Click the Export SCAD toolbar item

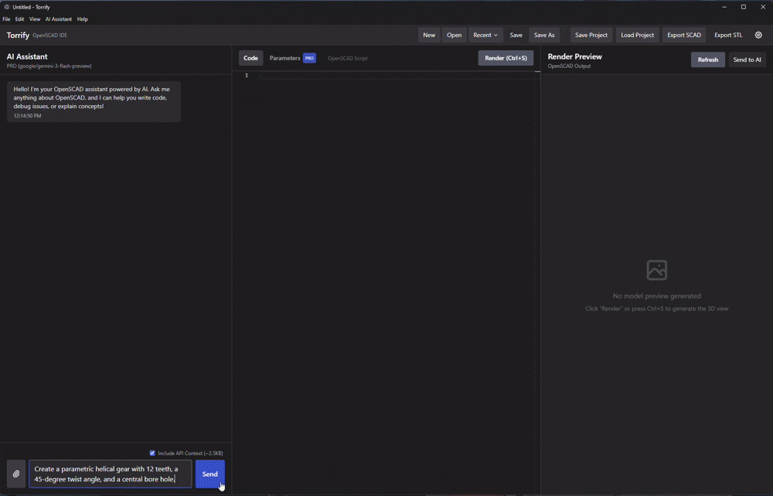coord(683,35)
